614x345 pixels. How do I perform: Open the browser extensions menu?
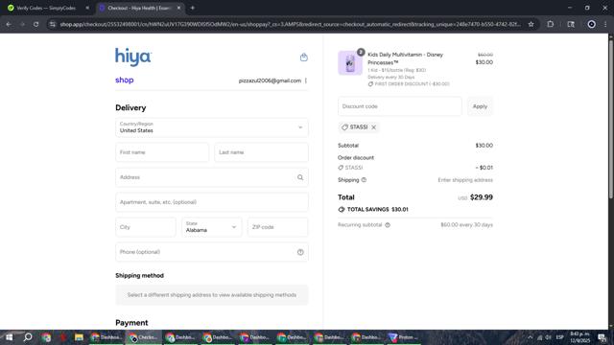tap(550, 24)
